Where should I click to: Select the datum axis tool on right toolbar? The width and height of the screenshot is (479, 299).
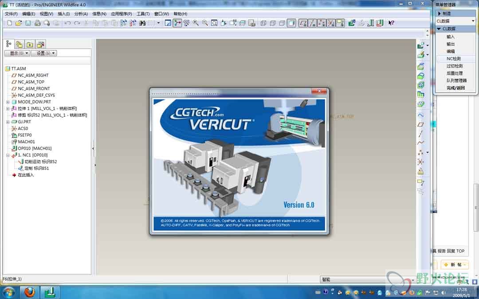click(x=420, y=134)
